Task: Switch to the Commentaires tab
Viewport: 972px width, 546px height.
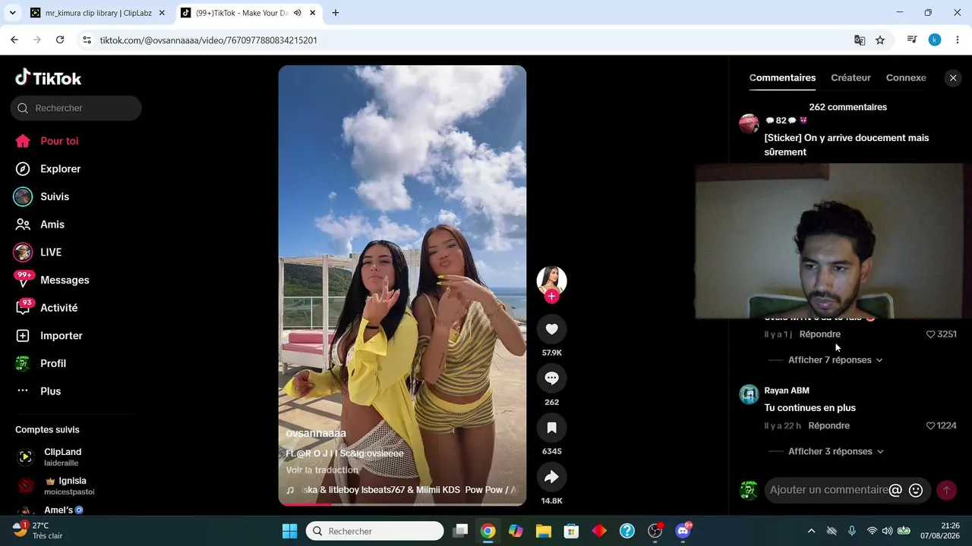Action: pos(782,78)
